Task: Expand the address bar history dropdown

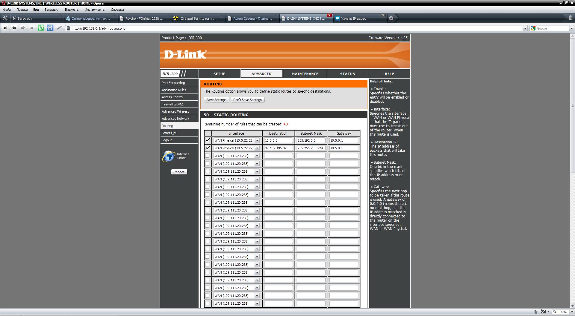Action: click(525, 28)
